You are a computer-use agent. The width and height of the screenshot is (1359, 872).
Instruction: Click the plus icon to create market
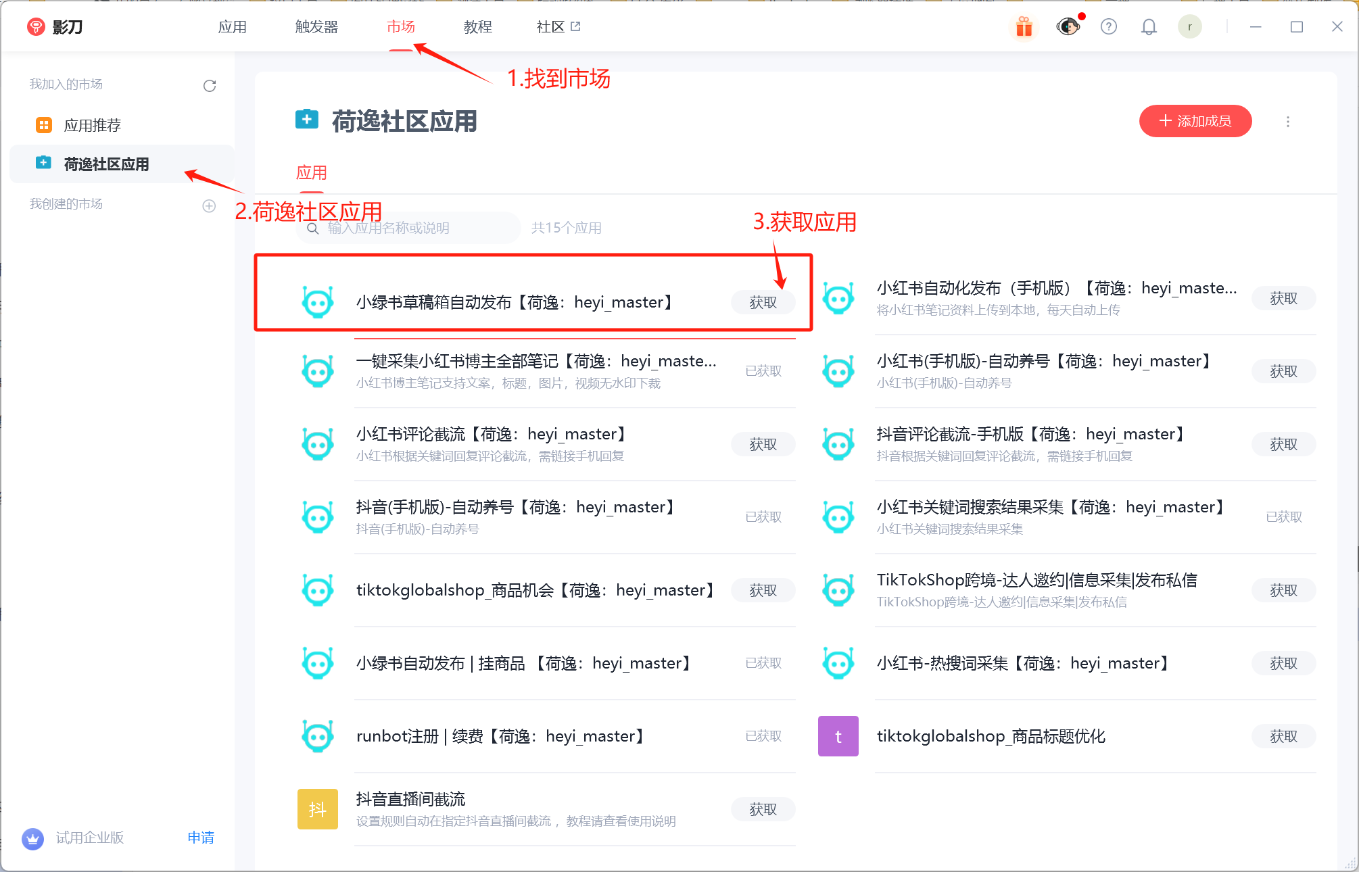pyautogui.click(x=209, y=206)
